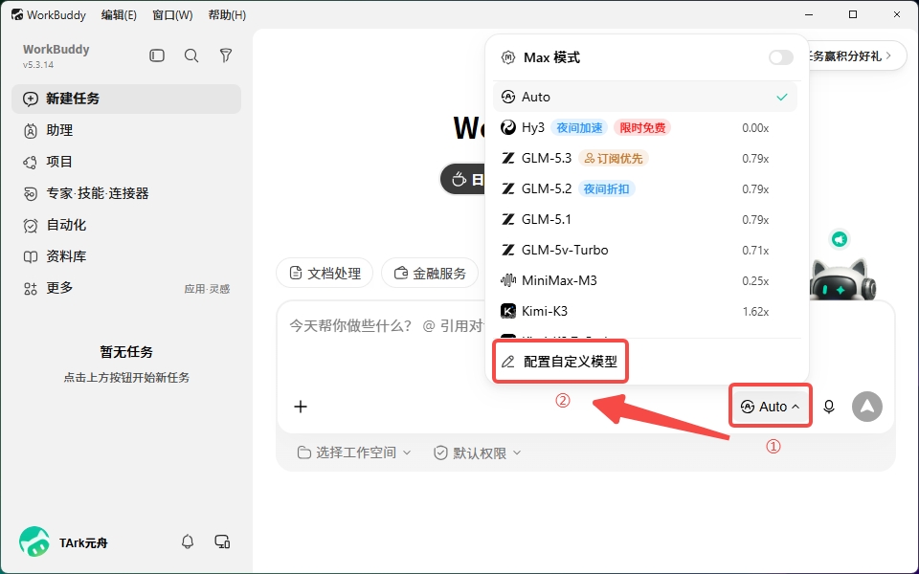
Task: Minimize the WorkBuddy window
Action: pyautogui.click(x=810, y=14)
